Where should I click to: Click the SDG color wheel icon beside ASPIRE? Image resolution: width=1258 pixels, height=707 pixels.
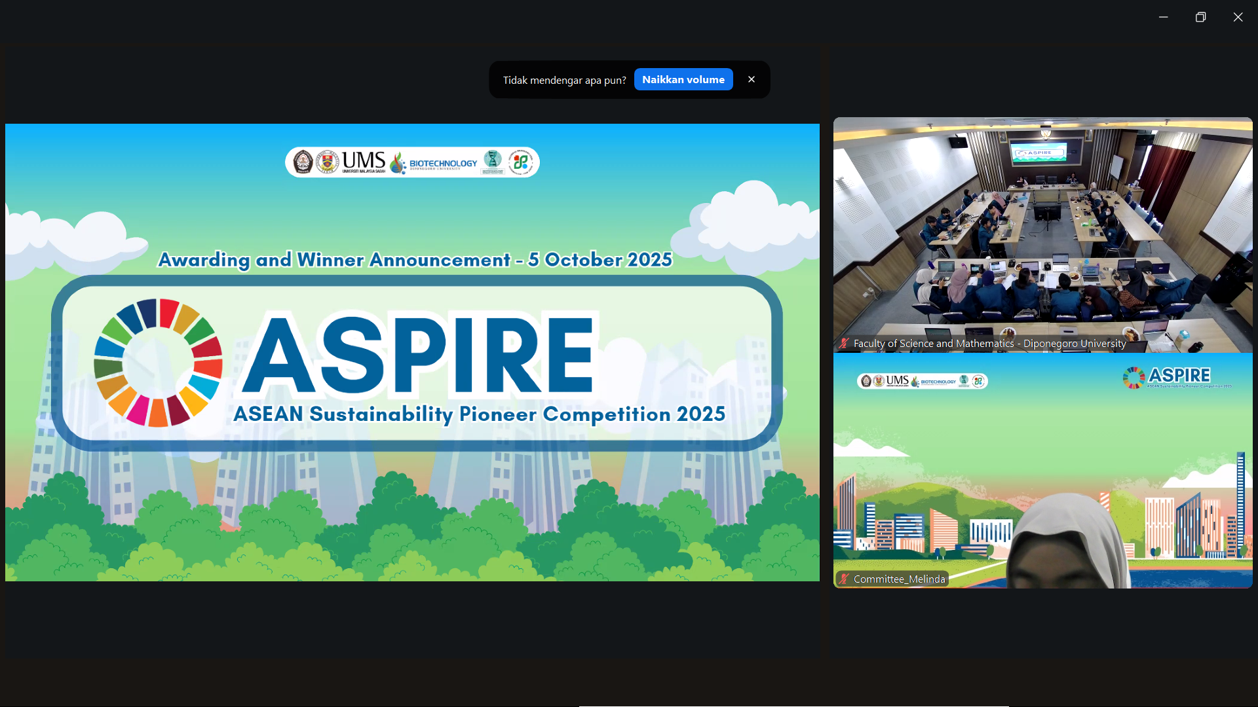tap(157, 363)
